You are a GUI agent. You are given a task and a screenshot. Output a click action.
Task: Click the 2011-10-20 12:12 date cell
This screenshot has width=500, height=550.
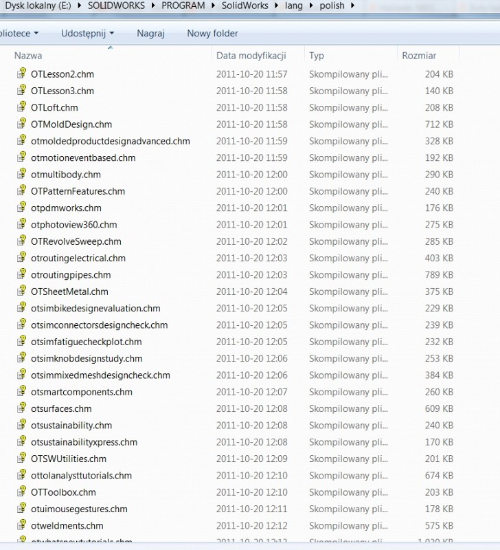click(x=251, y=525)
